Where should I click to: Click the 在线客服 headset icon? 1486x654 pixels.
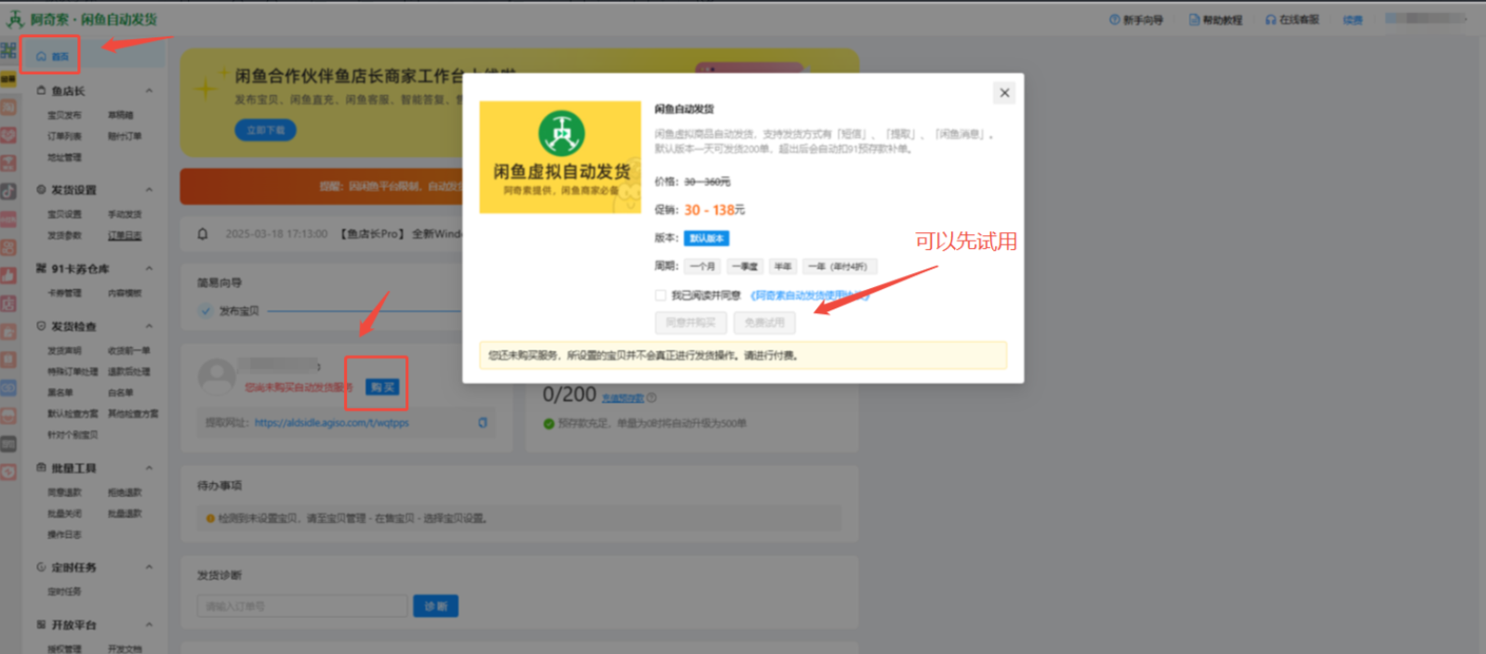(x=1270, y=20)
